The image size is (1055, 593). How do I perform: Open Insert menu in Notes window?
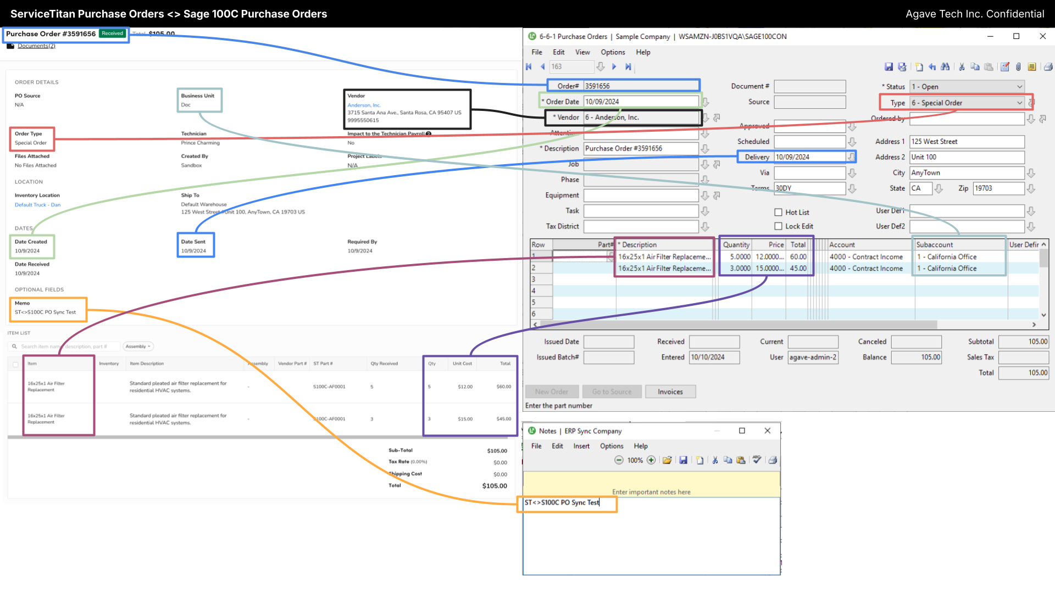[581, 446]
